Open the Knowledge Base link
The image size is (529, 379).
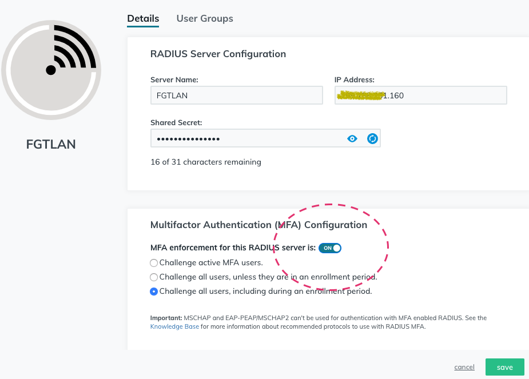(x=174, y=326)
